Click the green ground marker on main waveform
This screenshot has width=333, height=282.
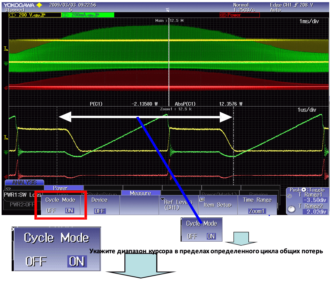pyautogui.click(x=6, y=63)
